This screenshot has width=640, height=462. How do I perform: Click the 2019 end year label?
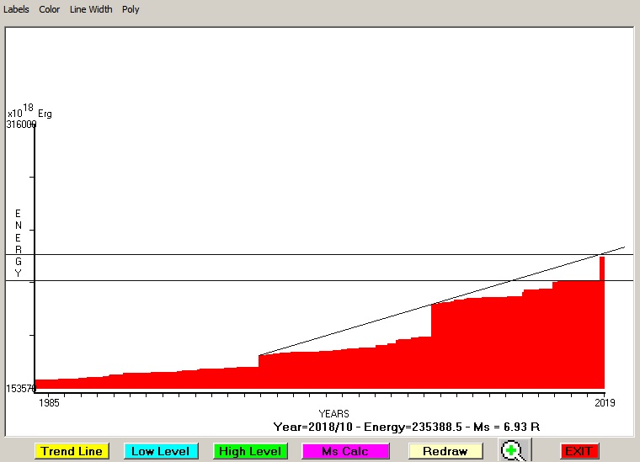point(605,403)
